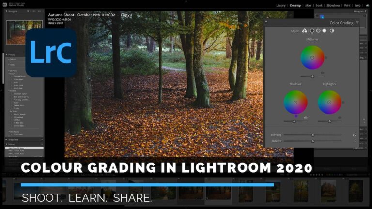Viewport: 372px width, 209px height.
Task: Toggle the Shadows eye visibility icon
Action: [306, 117]
